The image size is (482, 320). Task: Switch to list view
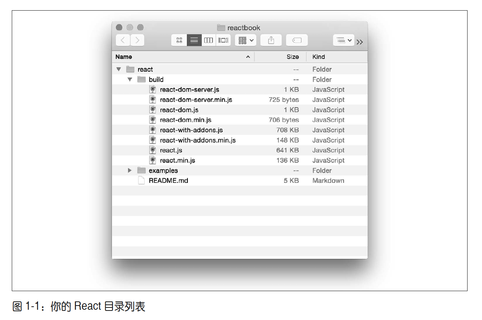click(x=194, y=40)
